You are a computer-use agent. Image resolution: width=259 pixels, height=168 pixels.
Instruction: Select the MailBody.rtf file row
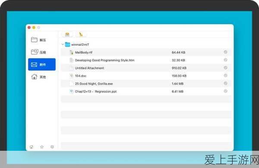click(146, 52)
